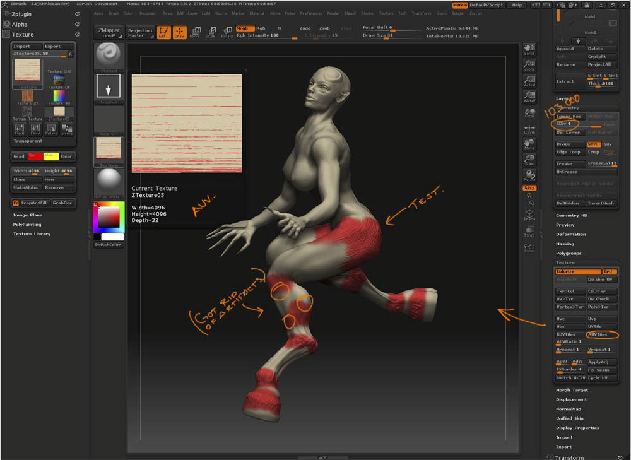The height and width of the screenshot is (460, 631).
Task: Toggle Mrgb paint mode
Action: point(245,28)
